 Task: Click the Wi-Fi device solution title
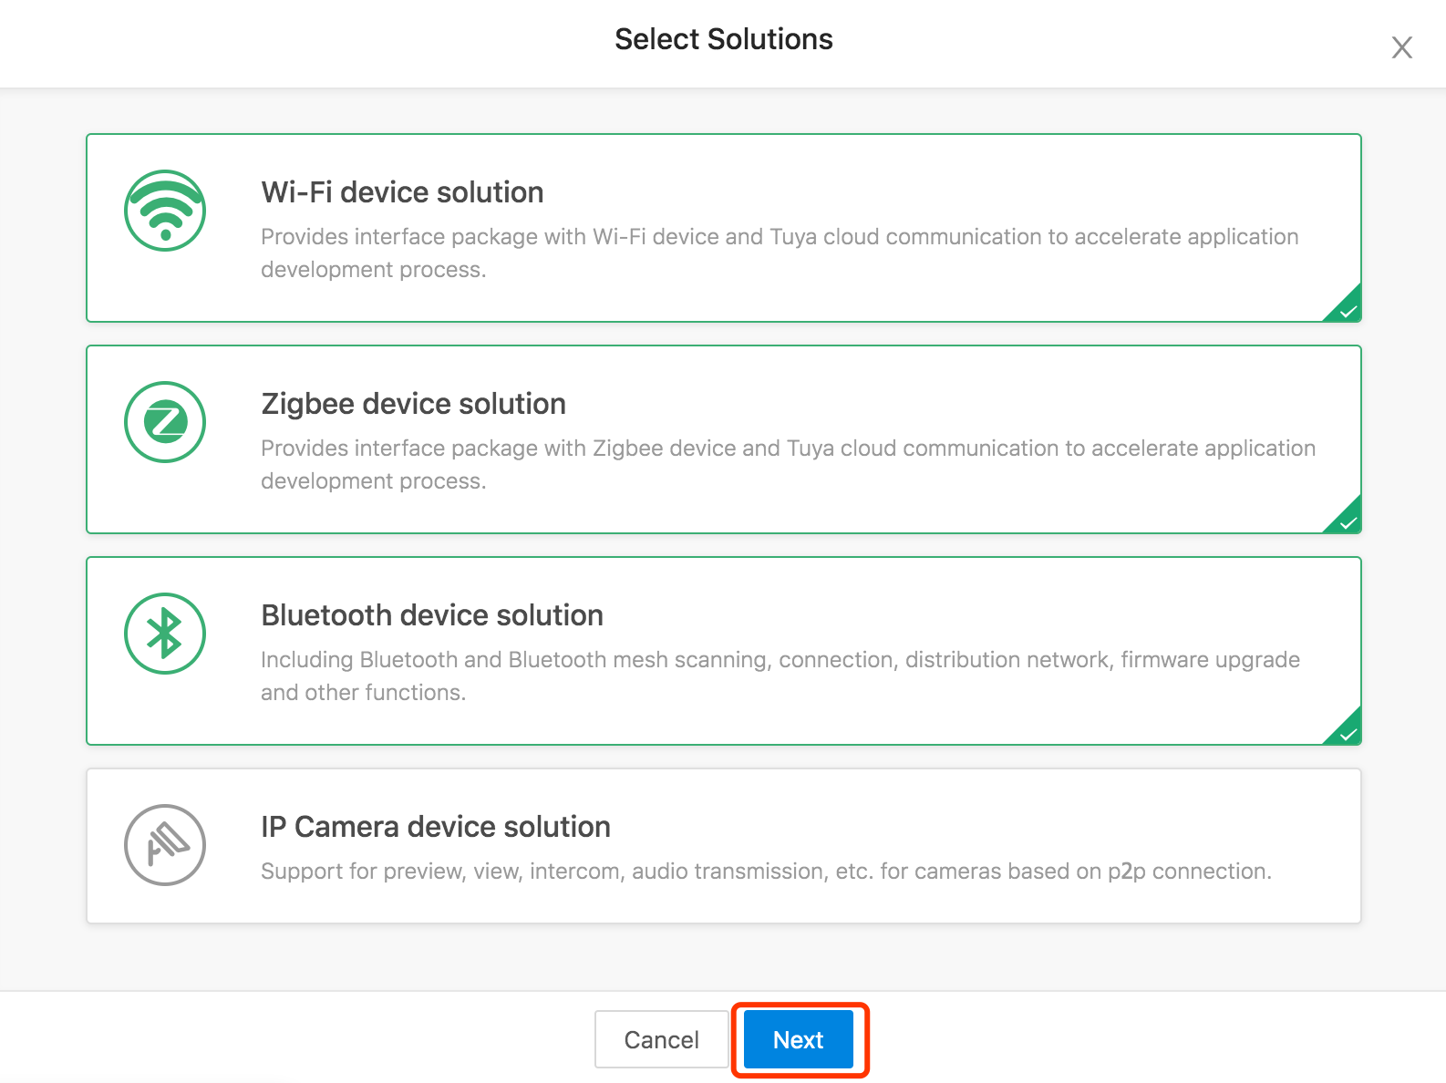(402, 192)
